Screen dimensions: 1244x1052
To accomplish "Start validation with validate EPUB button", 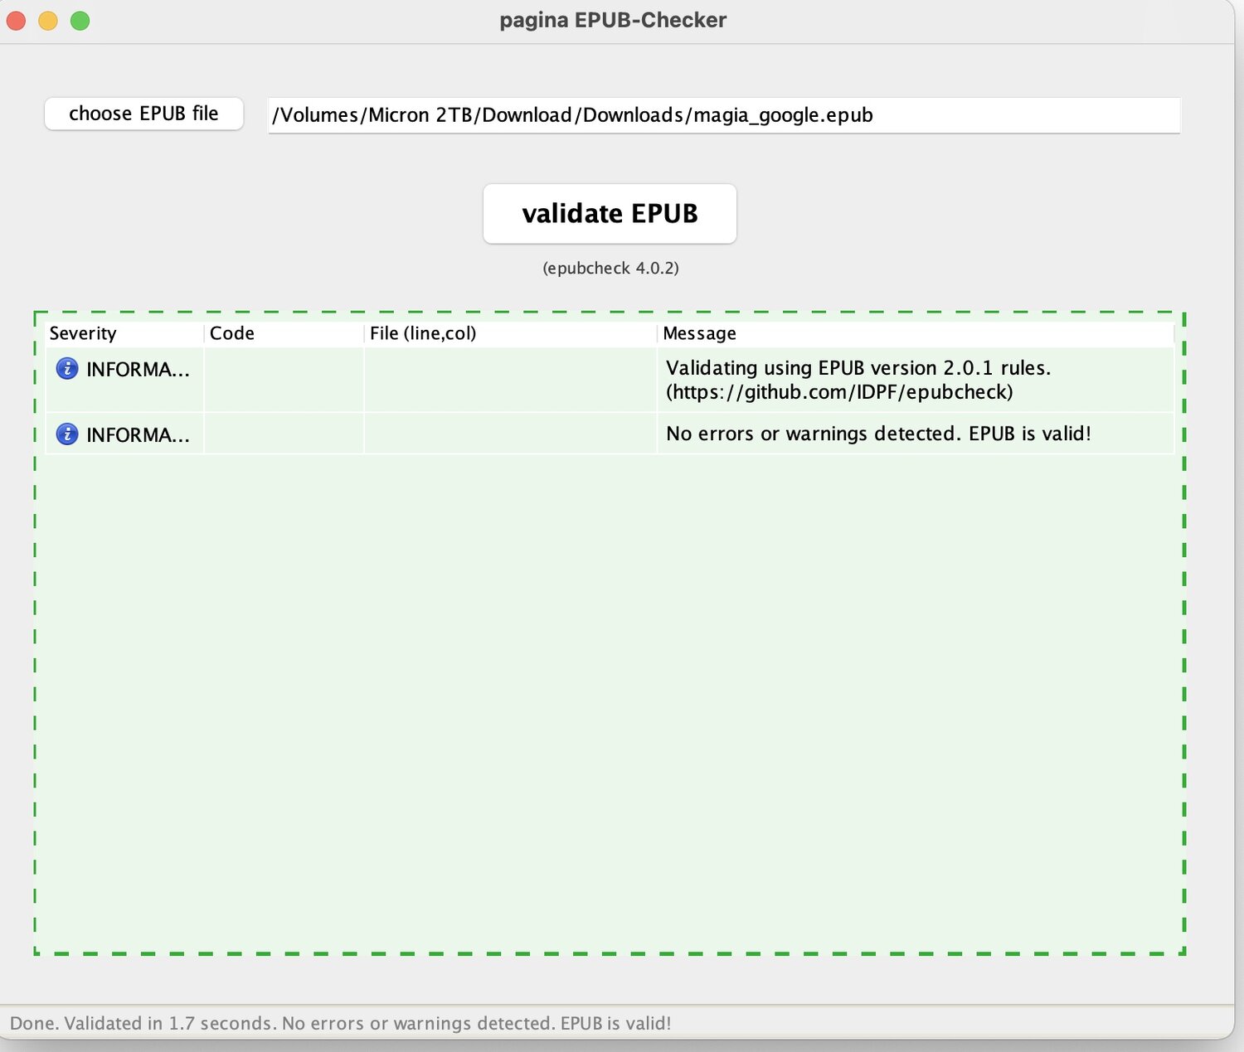I will point(610,214).
